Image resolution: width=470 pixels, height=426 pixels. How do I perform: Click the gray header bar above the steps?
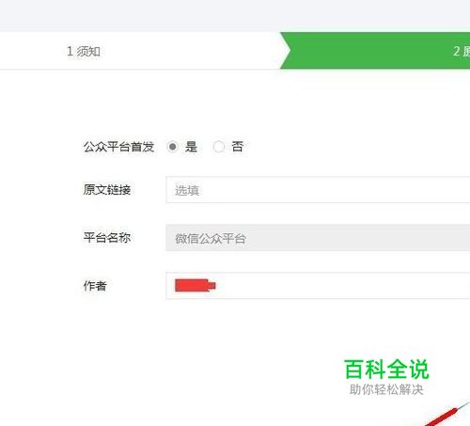(235, 15)
